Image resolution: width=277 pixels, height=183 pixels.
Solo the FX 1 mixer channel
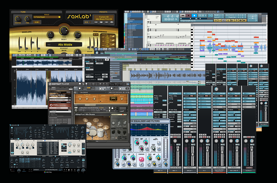tap(201, 135)
